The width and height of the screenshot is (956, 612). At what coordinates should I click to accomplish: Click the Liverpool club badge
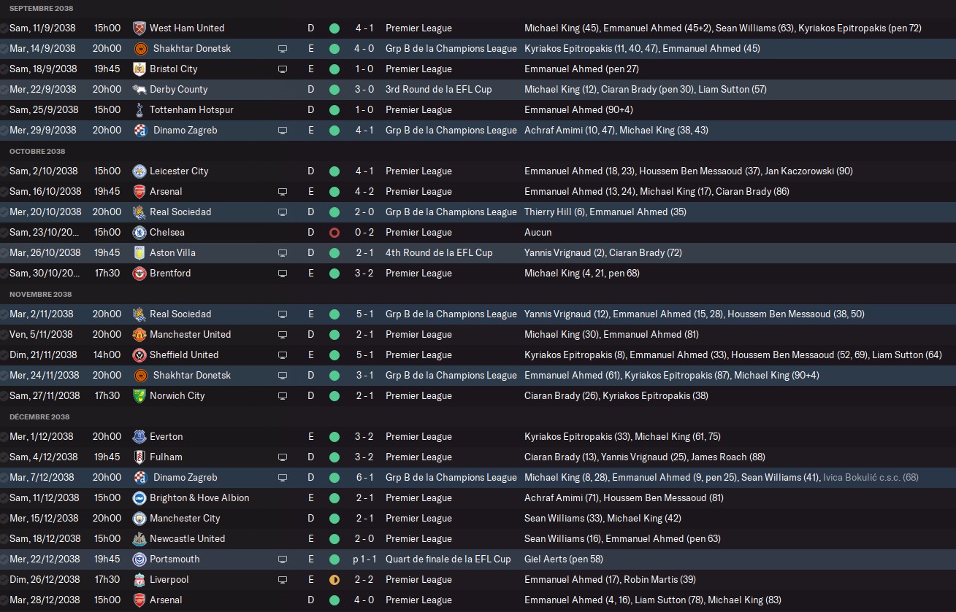139,579
